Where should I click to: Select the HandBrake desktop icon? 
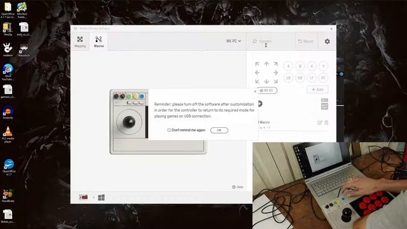(x=8, y=196)
